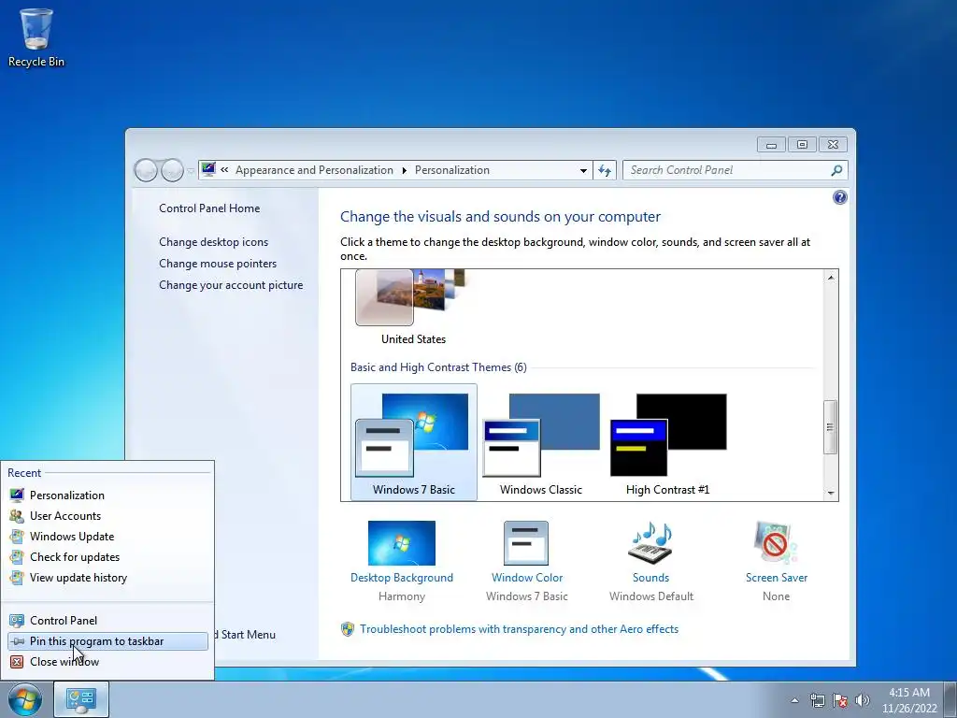
Task: Click the Forward navigation button
Action: click(172, 170)
